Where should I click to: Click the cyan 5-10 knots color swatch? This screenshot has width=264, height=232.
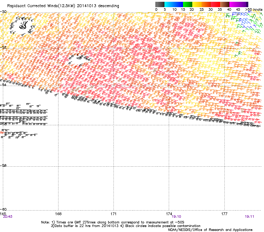[169, 4]
